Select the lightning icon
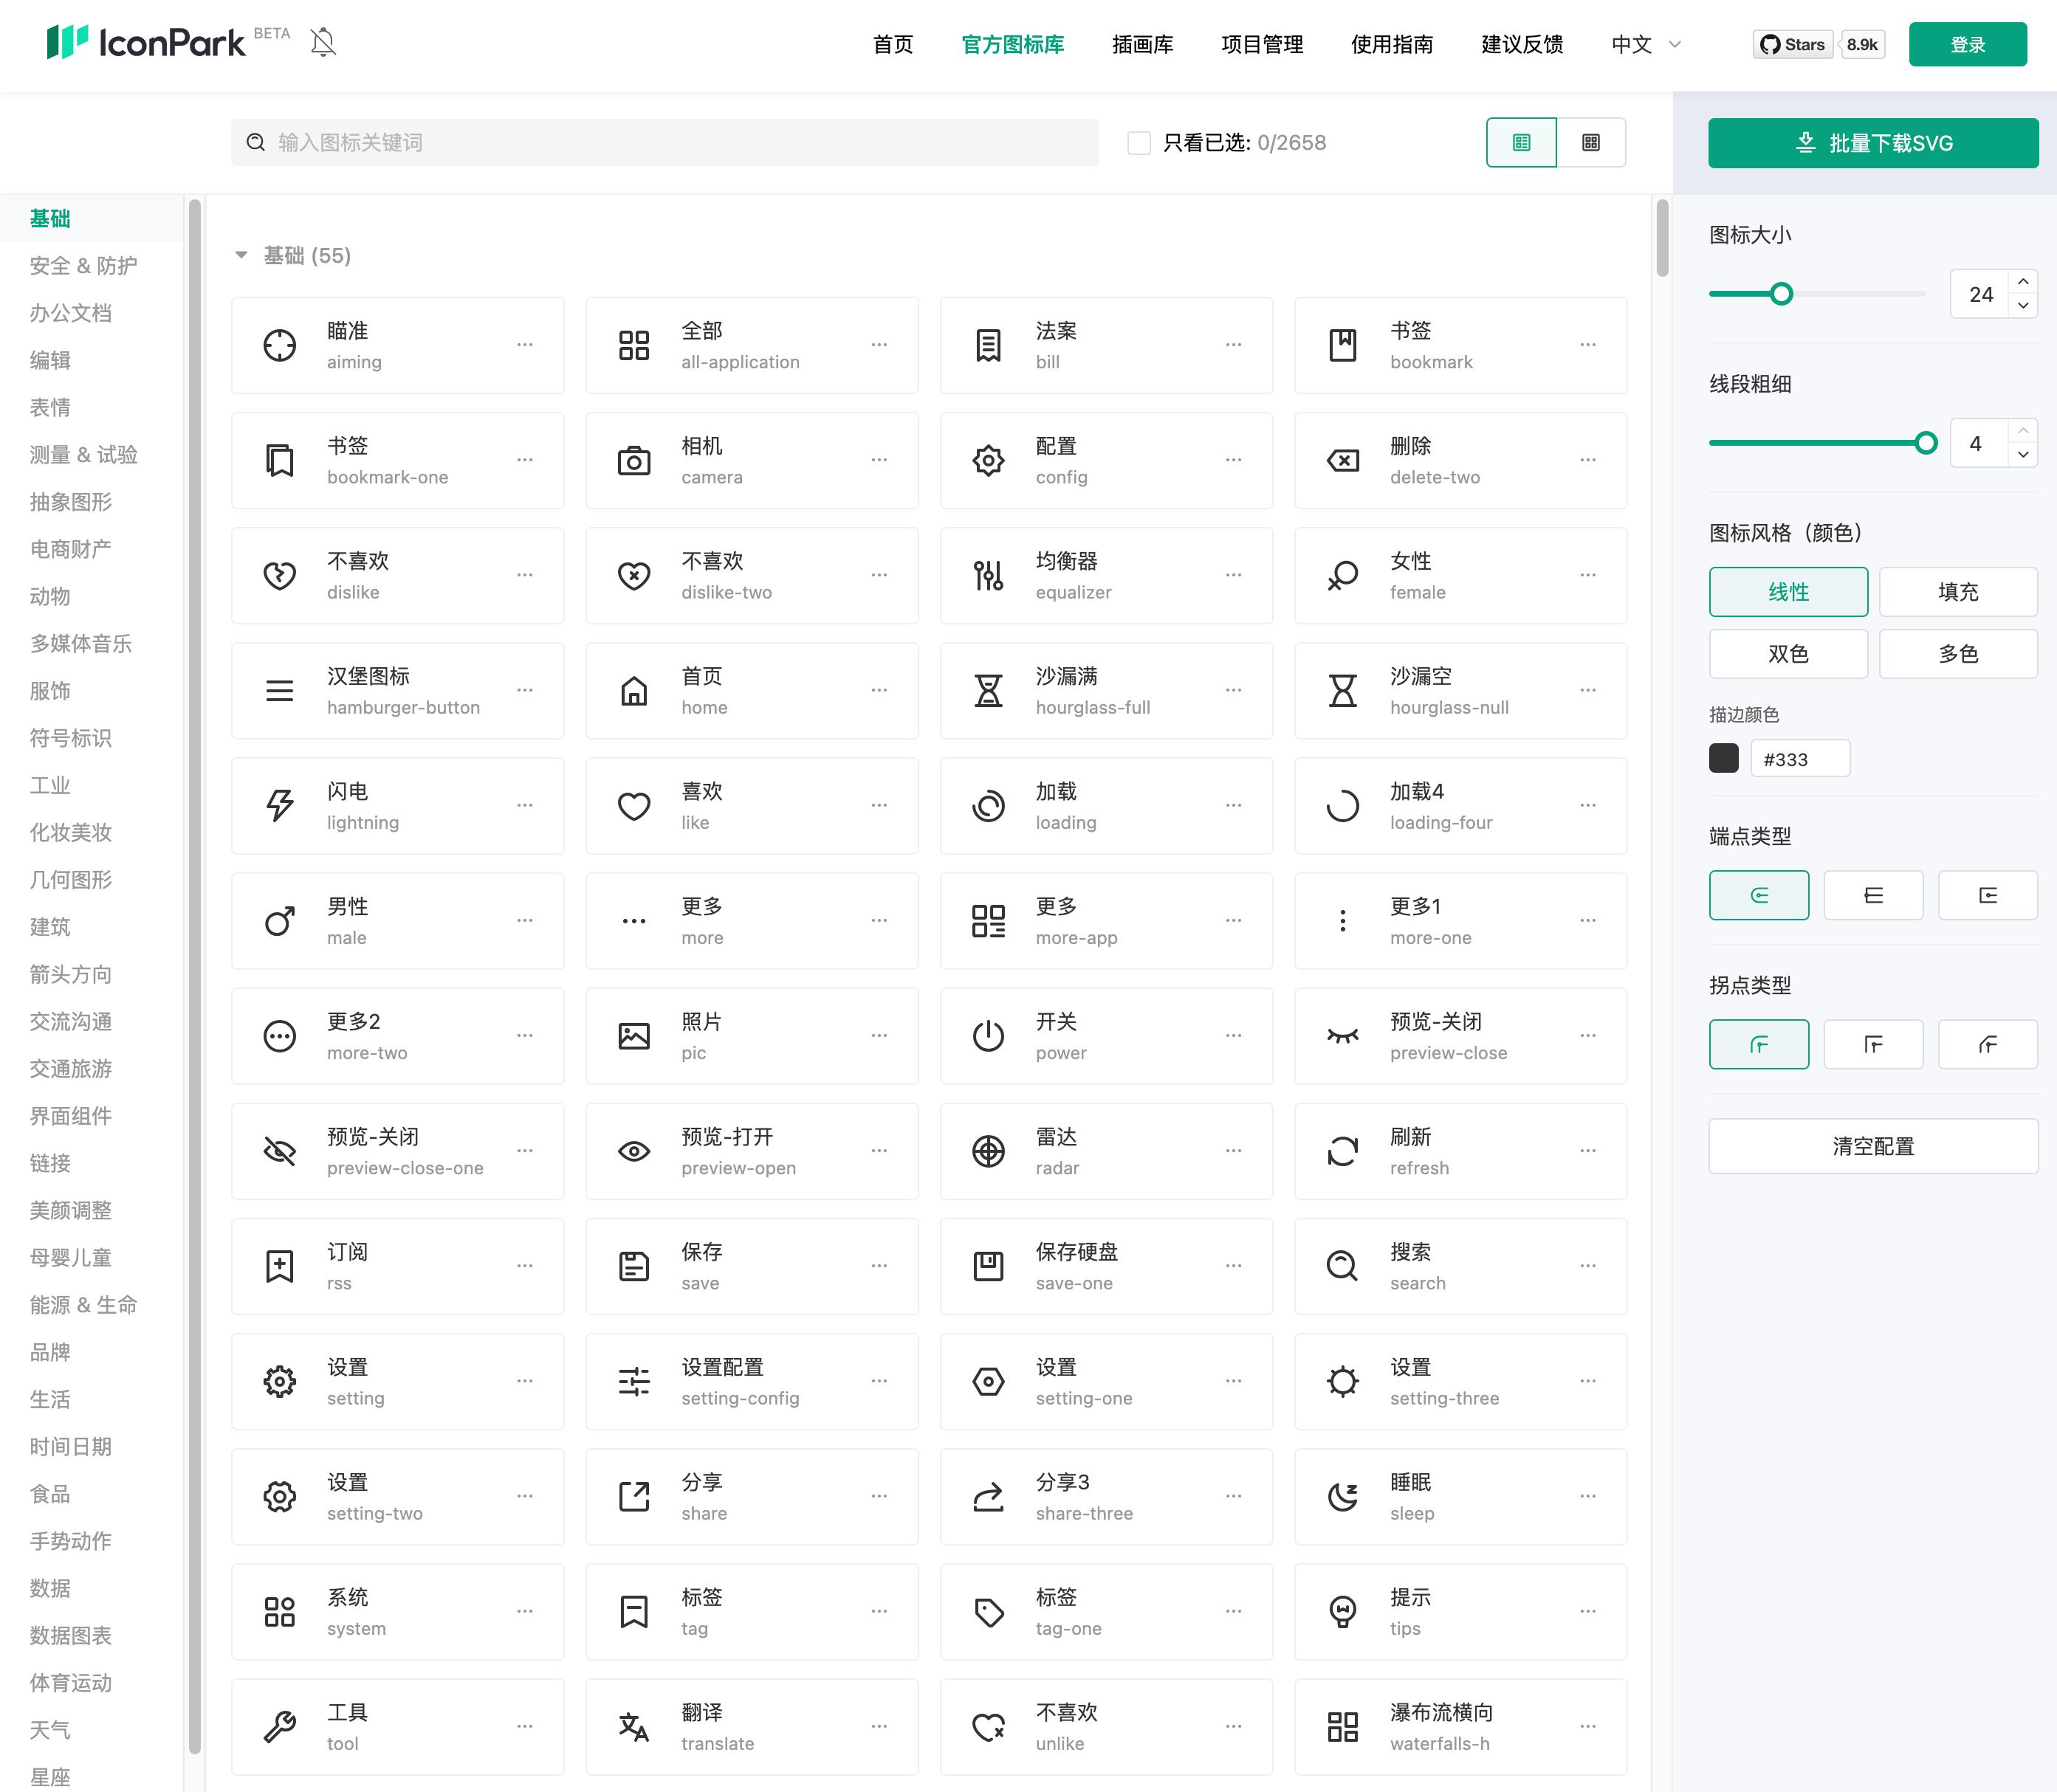This screenshot has height=1792, width=2057. pos(279,806)
